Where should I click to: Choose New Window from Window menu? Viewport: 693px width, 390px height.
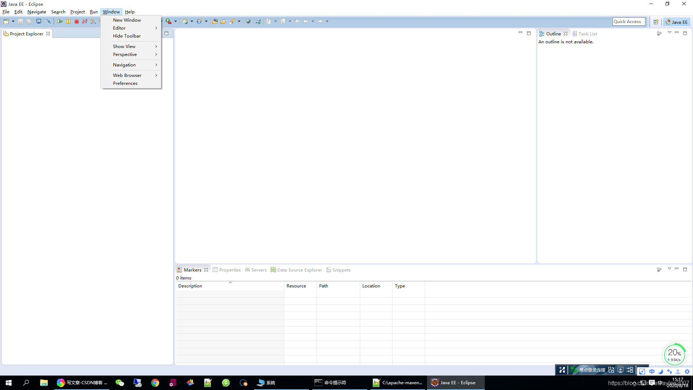click(x=131, y=20)
